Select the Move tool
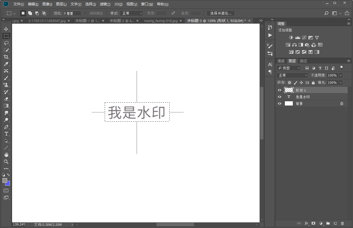This screenshot has width=353, height=228. pos(6,29)
